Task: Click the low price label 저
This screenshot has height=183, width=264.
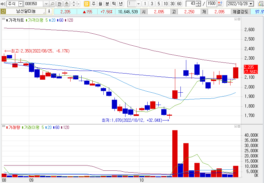Action: click(204, 12)
